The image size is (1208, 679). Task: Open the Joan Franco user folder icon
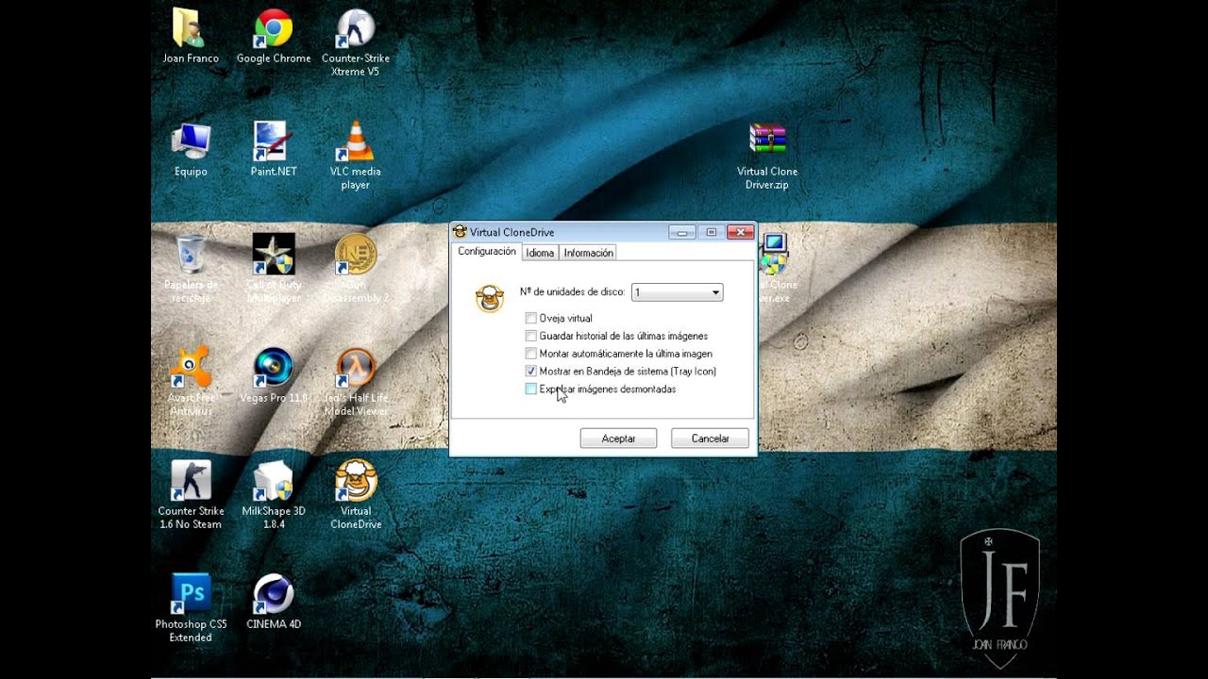click(x=190, y=28)
